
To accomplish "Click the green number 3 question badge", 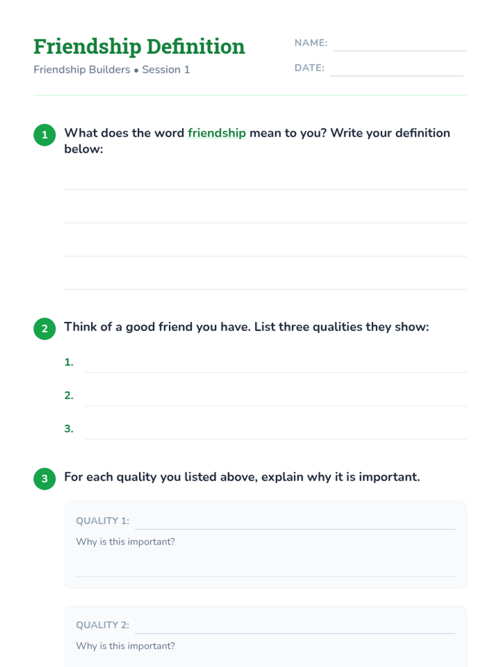I will tap(45, 479).
